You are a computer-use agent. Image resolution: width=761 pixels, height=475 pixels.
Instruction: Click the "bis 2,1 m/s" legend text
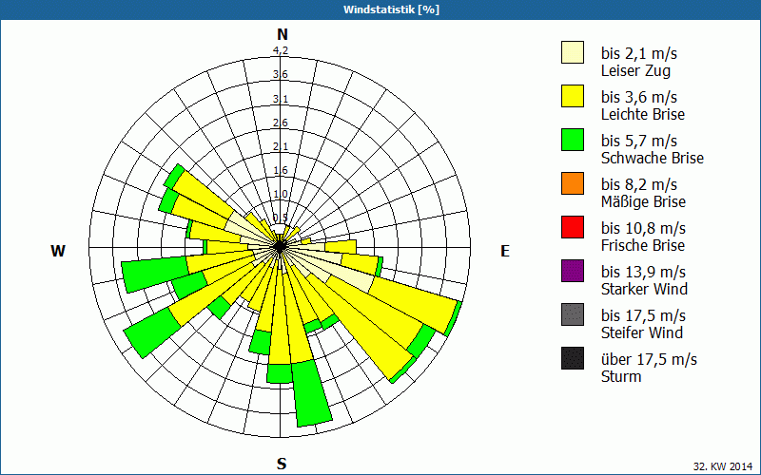tap(638, 53)
